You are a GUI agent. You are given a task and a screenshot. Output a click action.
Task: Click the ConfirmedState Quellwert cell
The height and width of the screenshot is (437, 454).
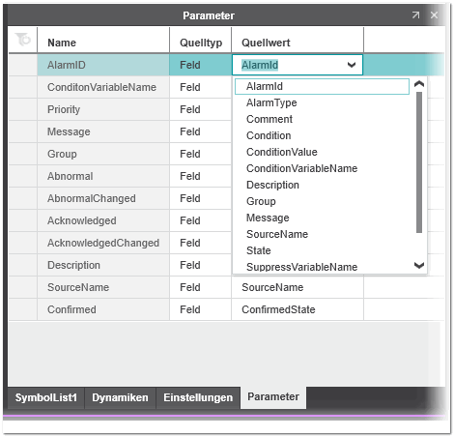click(298, 309)
